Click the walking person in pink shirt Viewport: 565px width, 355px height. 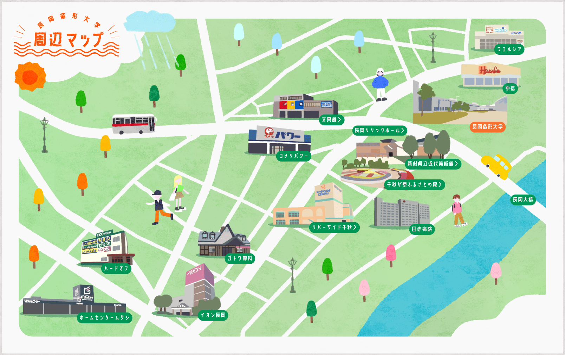click(459, 211)
